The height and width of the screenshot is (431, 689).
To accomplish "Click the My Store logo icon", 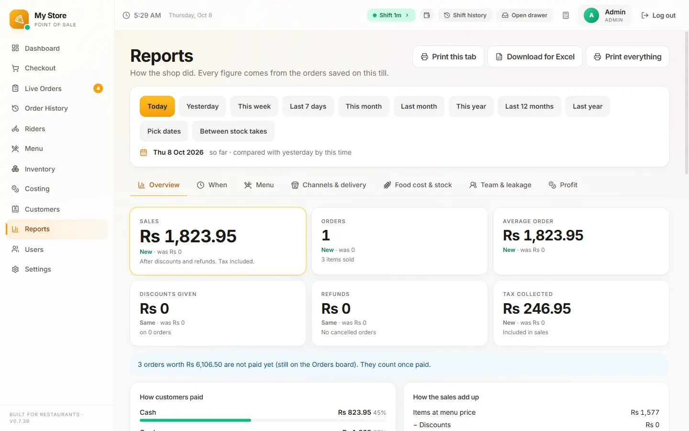I will pyautogui.click(x=19, y=19).
